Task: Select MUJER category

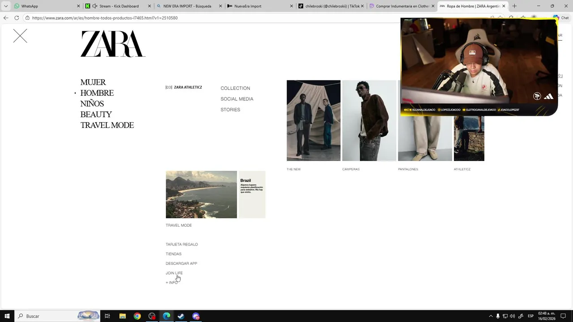Action: pyautogui.click(x=93, y=82)
